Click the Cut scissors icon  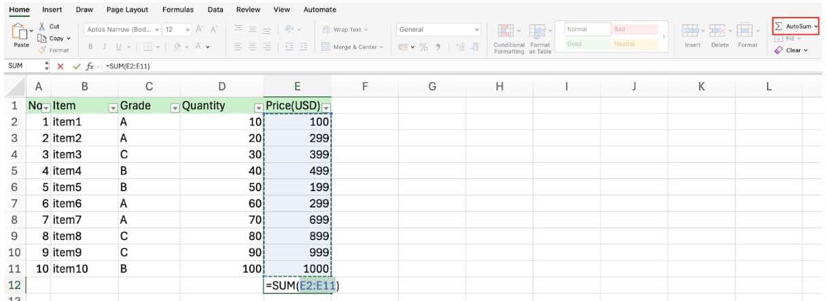coord(42,26)
